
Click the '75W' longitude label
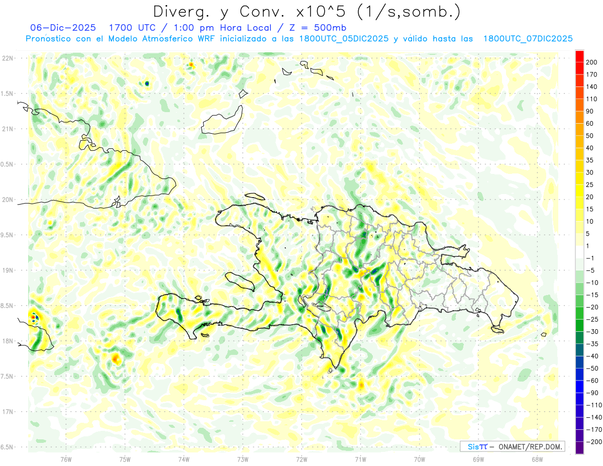125,459
